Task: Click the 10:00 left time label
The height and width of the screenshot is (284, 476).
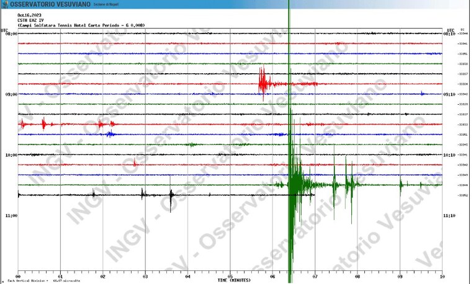Action: (x=11, y=155)
